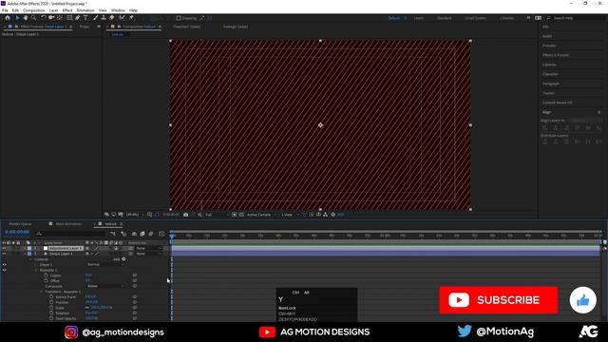Screen dimensions: 608x342
Task: Select the Unified Camera tool
Action: (x=51, y=18)
